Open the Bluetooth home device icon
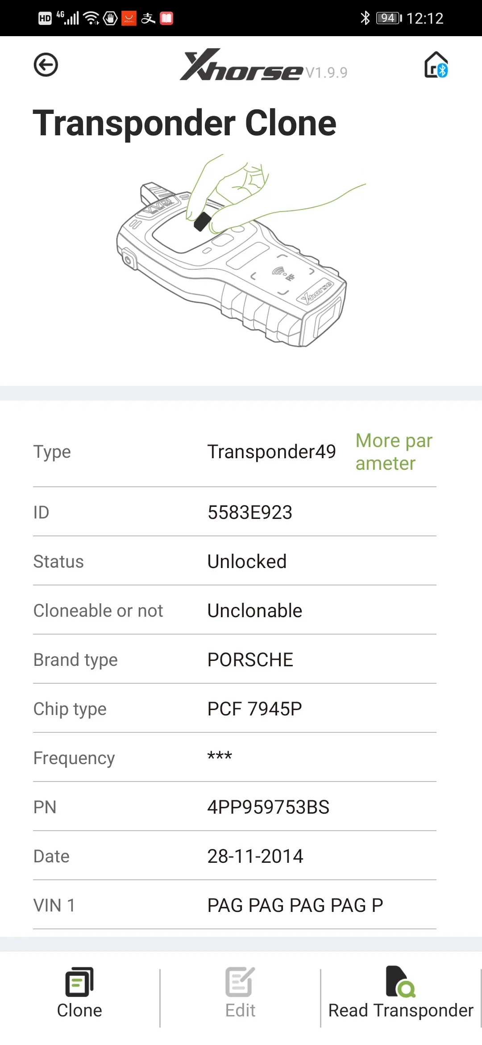 [436, 65]
